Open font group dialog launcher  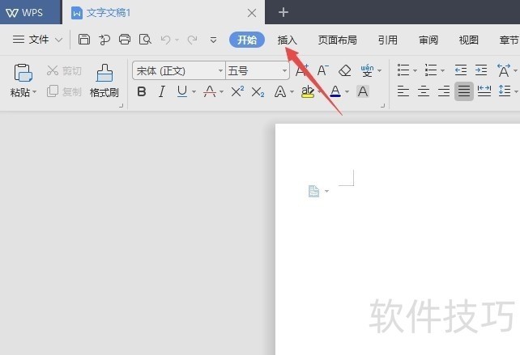(x=382, y=106)
